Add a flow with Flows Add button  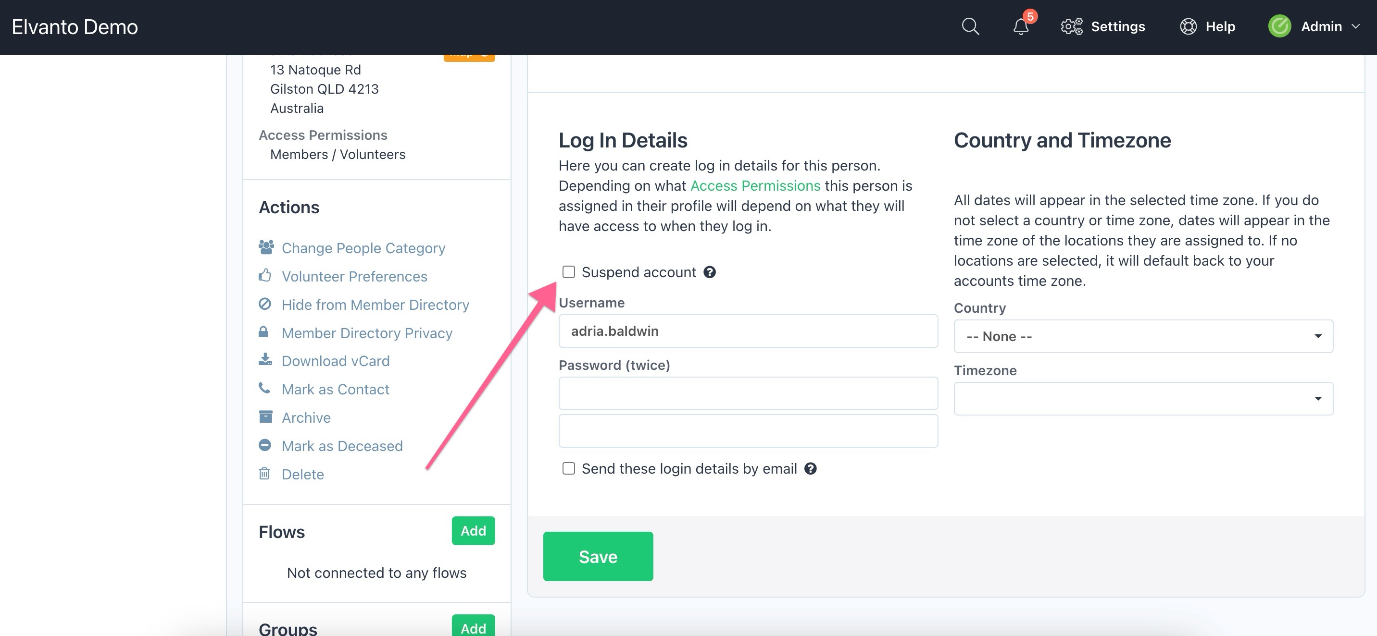(473, 531)
